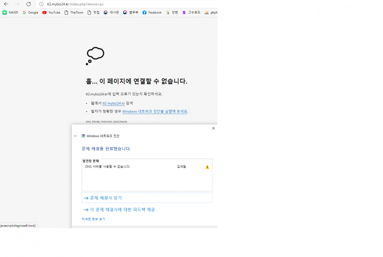Close the Windows network diagnostics dialog
383x257 pixels.
213,128
